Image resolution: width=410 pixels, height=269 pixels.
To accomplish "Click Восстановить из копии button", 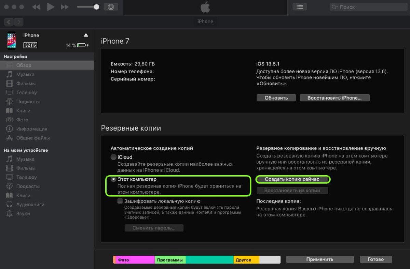I will coord(292,191).
